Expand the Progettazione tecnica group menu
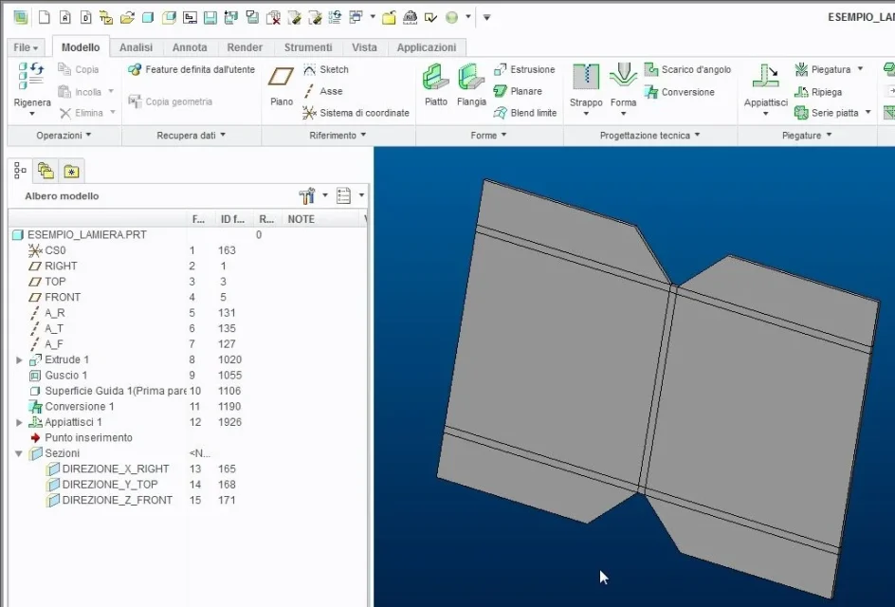Screen dimensions: 895x607 click(650, 136)
